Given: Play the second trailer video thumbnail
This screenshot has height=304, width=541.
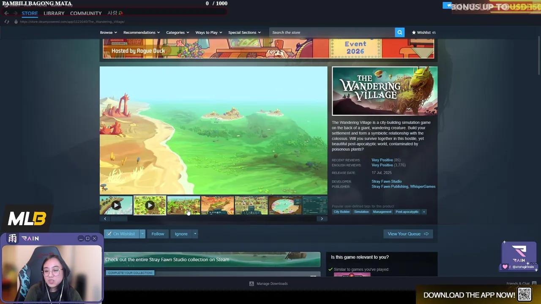Looking at the screenshot, I should (150, 205).
